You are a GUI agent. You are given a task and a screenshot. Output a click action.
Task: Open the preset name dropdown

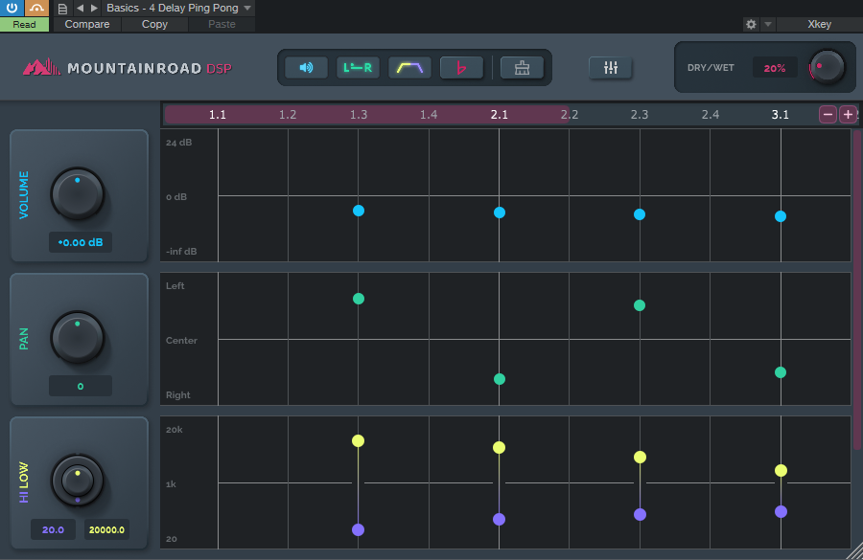pyautogui.click(x=180, y=8)
